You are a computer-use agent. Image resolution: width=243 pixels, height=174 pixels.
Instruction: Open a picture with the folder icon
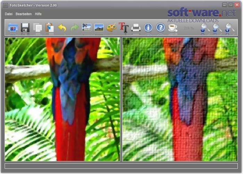point(13,27)
